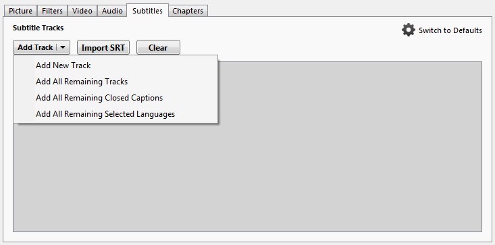Screen dimensions: 495x245
Task: Open the Audio tab
Action: (x=112, y=11)
